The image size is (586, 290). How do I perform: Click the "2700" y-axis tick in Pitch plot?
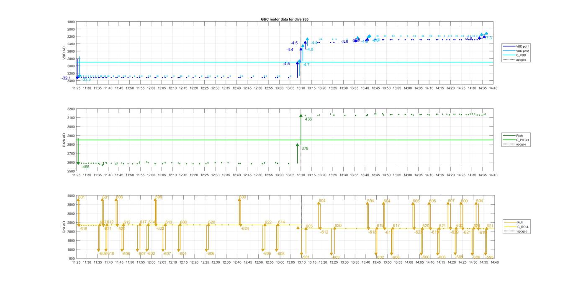click(71, 154)
